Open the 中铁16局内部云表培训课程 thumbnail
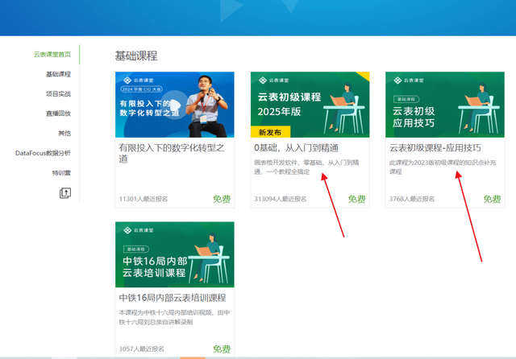This screenshot has width=516, height=359. (175, 254)
